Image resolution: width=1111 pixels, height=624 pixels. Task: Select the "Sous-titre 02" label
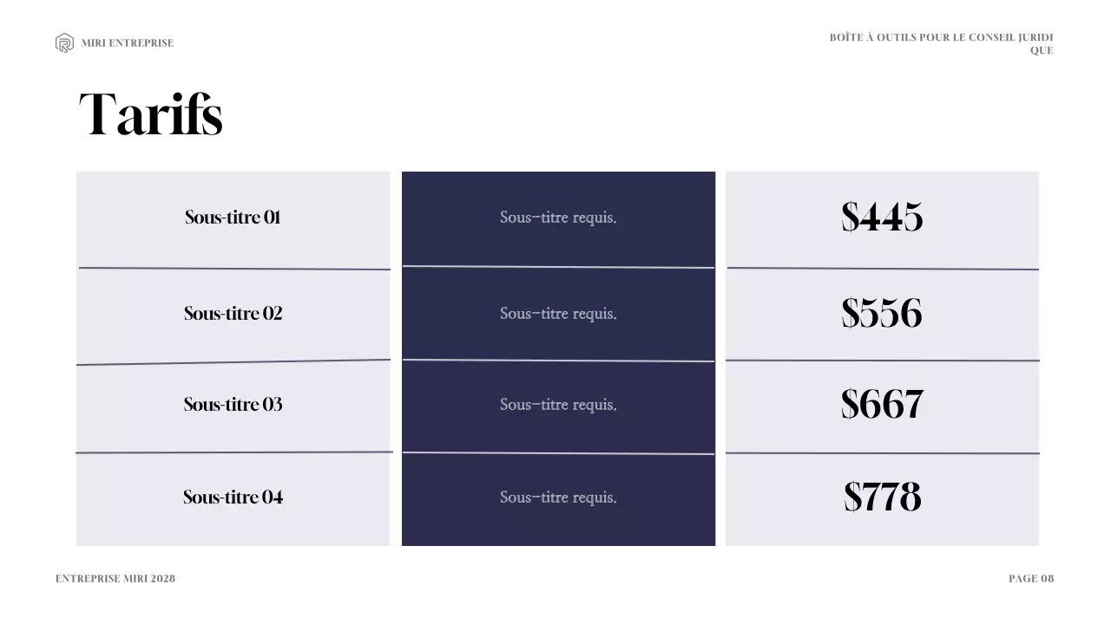(x=233, y=313)
